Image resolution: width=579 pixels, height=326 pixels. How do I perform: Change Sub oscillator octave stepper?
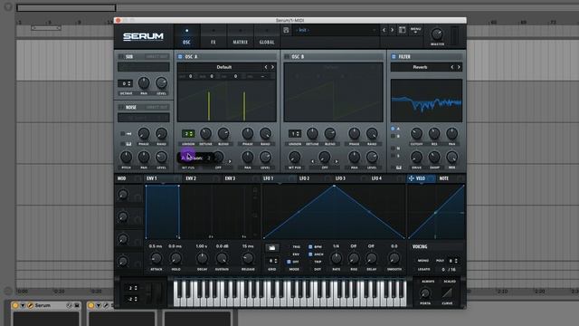125,83
